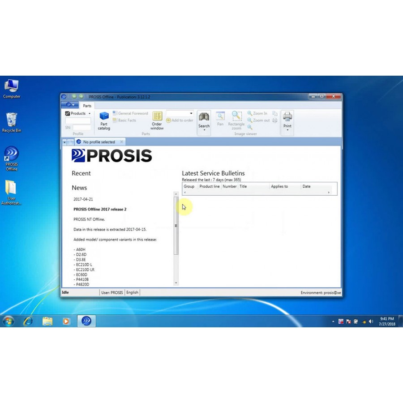
Task: Click the PROSIS Offline 2017 release 2 heading
Action: [x=100, y=209]
